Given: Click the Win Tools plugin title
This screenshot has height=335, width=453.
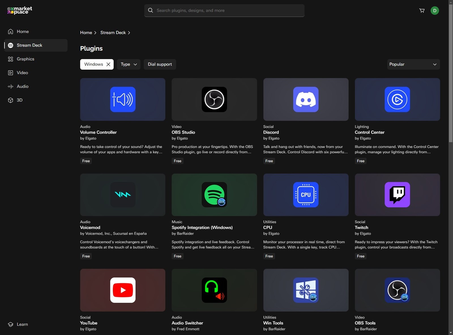Looking at the screenshot, I should coord(273,323).
